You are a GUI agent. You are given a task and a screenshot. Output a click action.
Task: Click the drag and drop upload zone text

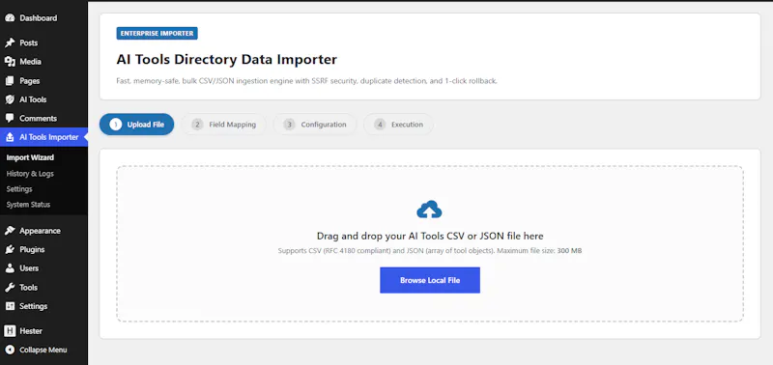click(x=430, y=236)
